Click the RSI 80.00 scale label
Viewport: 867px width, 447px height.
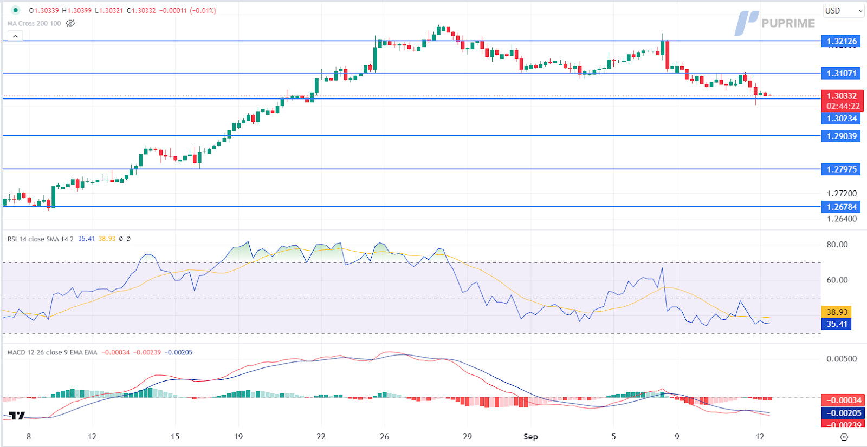[837, 245]
